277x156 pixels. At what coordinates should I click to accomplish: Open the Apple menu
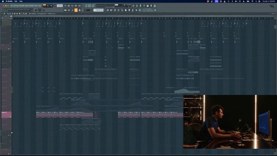(x=3, y=1)
